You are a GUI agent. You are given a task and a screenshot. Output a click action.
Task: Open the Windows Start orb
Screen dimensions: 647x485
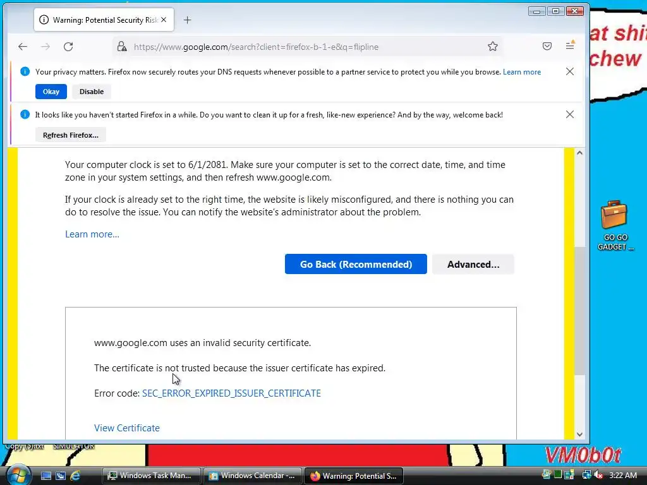[19, 475]
